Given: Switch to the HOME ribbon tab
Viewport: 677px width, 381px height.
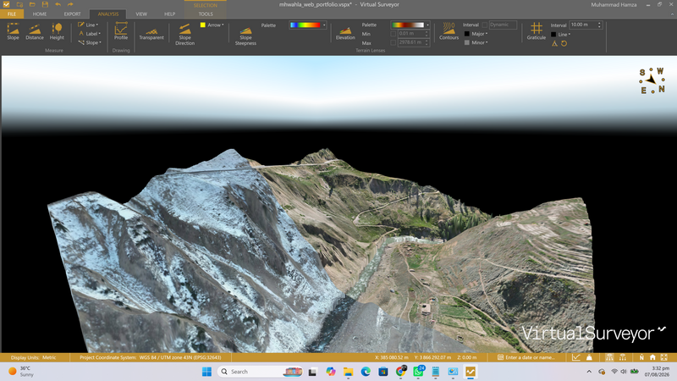Looking at the screenshot, I should coord(40,14).
